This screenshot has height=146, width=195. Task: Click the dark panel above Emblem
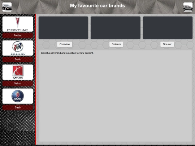[x=116, y=28]
